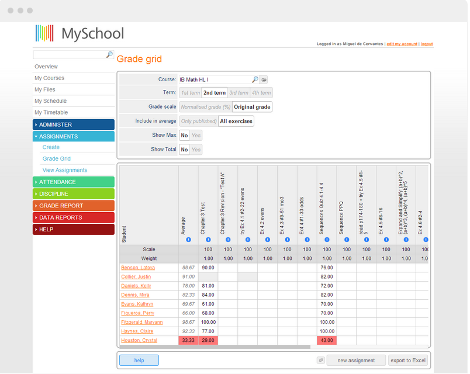Expand the GRADE REPORT section
The width and height of the screenshot is (470, 374).
click(x=74, y=206)
